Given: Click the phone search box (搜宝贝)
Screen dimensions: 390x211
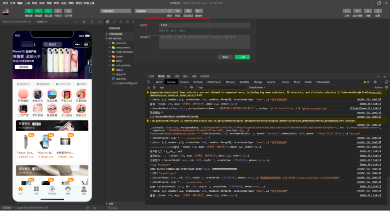Looking at the screenshot, I should click(52, 44).
